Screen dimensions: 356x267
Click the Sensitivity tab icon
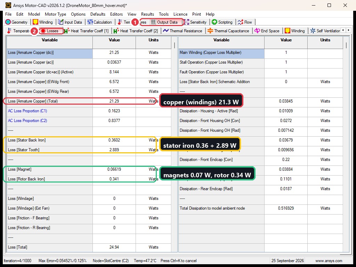pos(186,22)
